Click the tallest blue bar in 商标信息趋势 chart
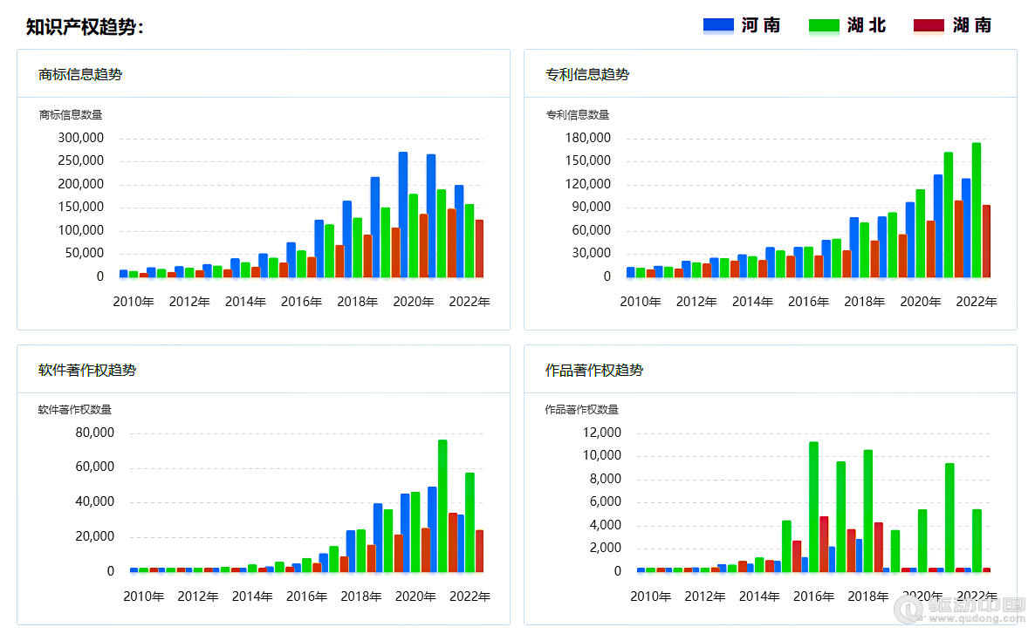The width and height of the screenshot is (1035, 634). click(403, 214)
